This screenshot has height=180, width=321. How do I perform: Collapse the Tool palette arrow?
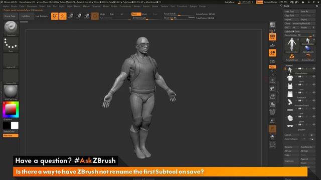click(x=281, y=6)
